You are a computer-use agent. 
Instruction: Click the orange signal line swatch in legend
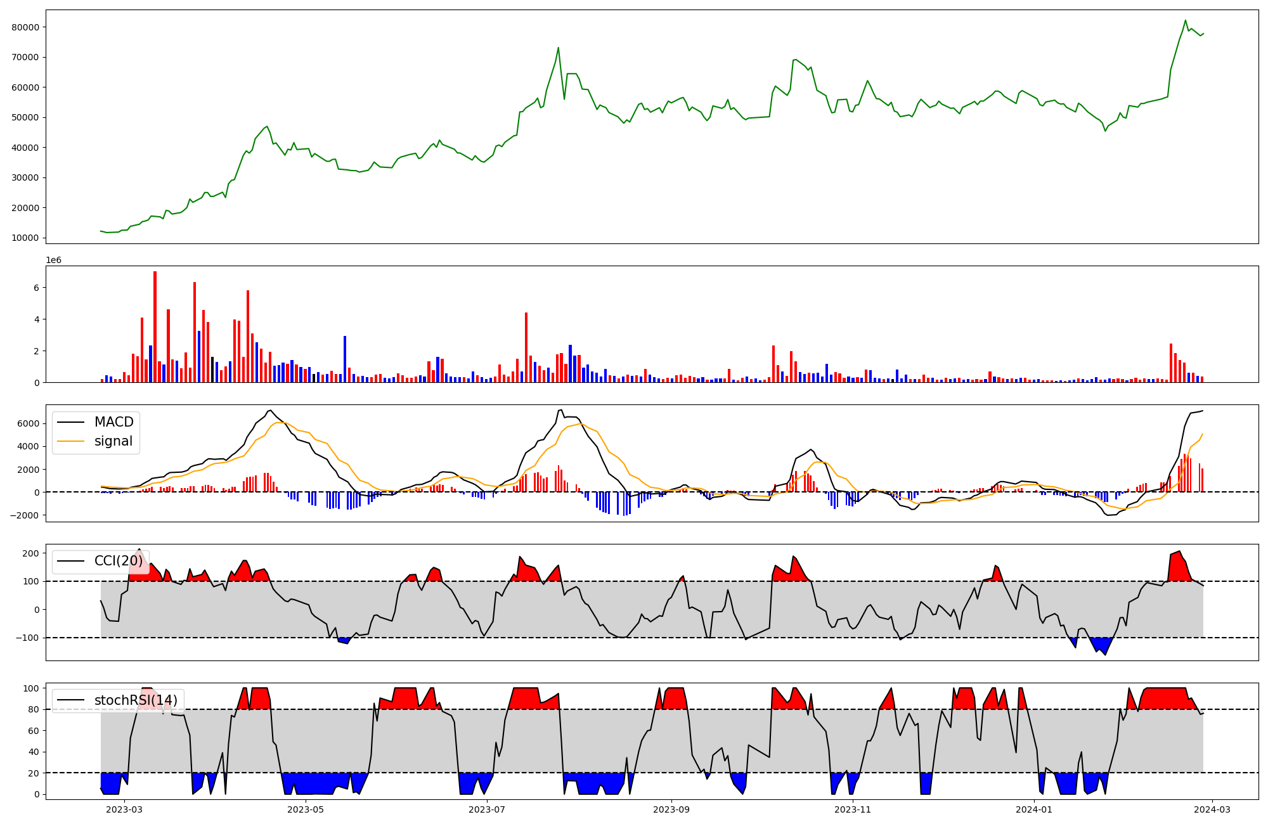click(x=72, y=441)
